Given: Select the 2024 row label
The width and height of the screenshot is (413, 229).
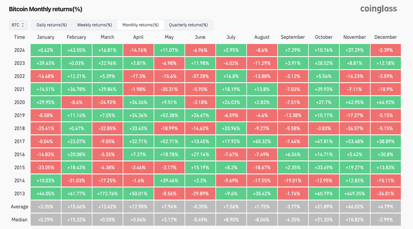Looking at the screenshot, I should 19,50.
